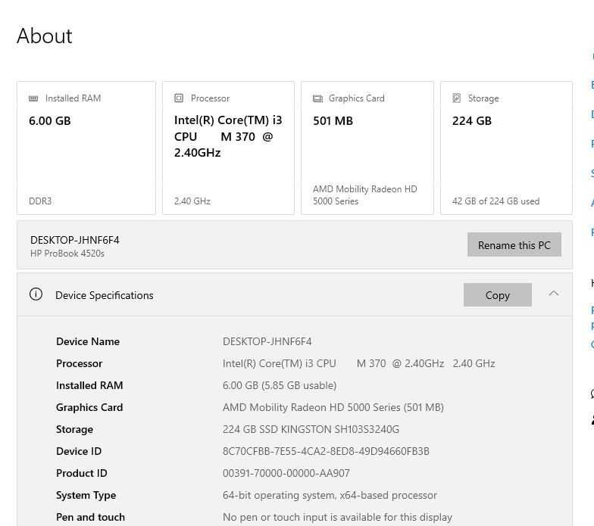Click the Device Specifications info icon
This screenshot has height=526, width=594.
click(36, 294)
